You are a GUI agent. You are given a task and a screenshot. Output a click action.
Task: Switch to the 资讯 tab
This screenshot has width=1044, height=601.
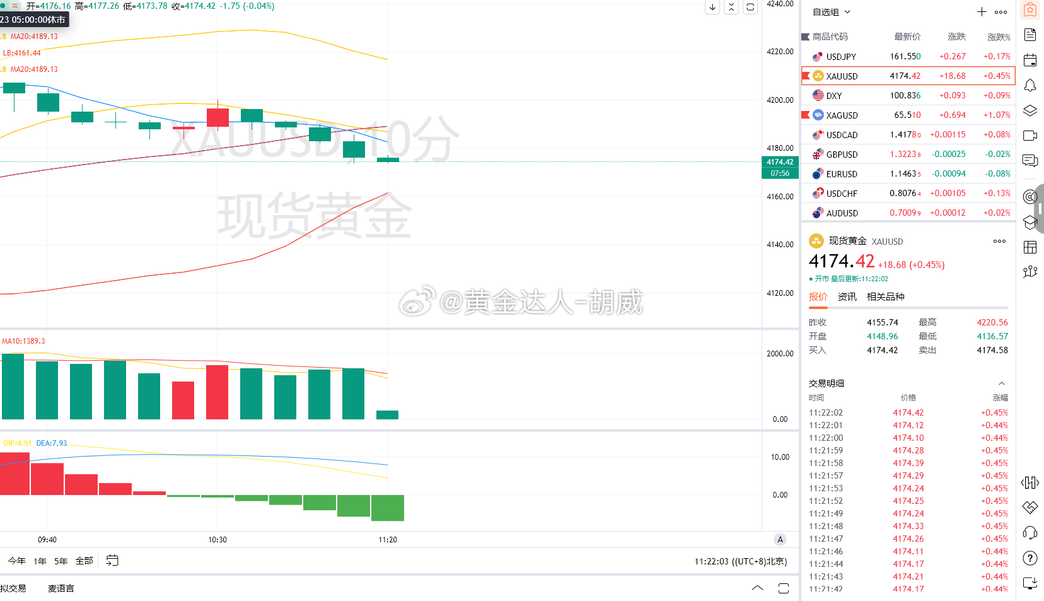847,297
